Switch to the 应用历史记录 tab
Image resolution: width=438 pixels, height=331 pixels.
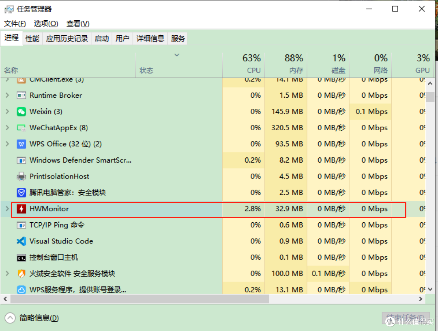coord(67,39)
